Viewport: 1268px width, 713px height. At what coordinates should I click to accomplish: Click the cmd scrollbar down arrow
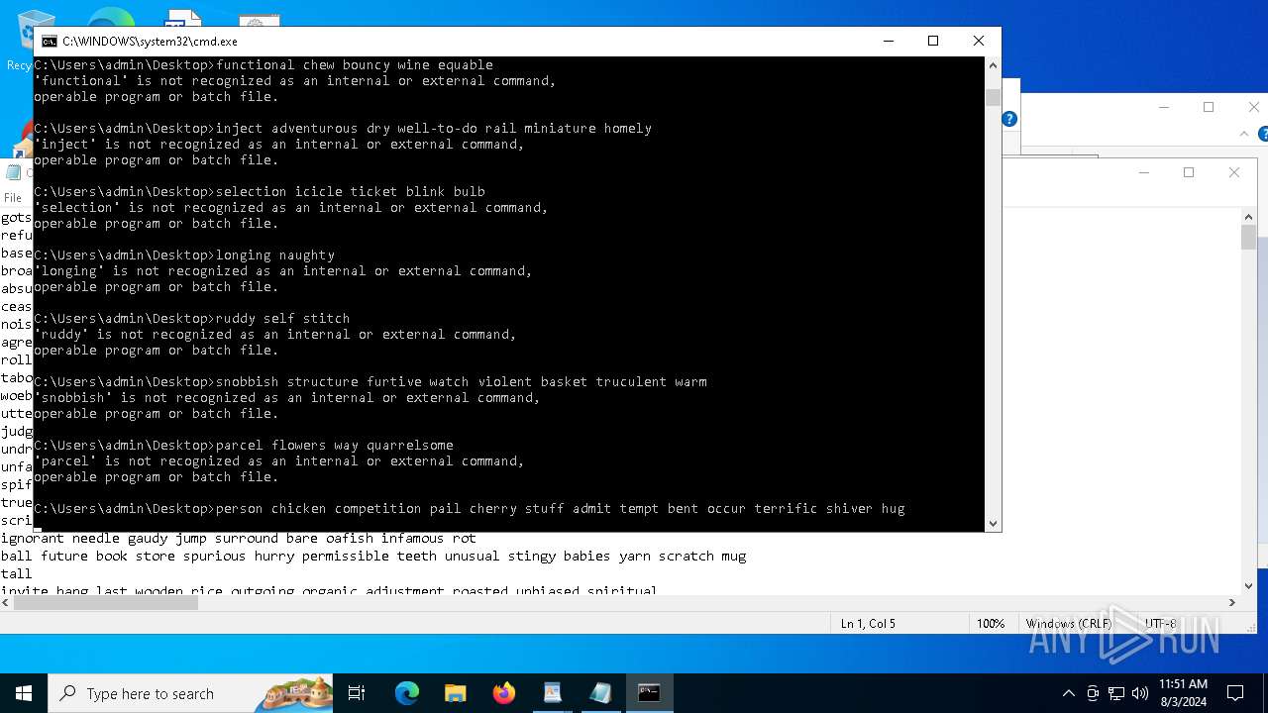pyautogui.click(x=993, y=524)
